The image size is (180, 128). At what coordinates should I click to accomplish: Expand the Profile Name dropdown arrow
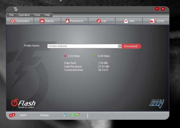click(120, 46)
